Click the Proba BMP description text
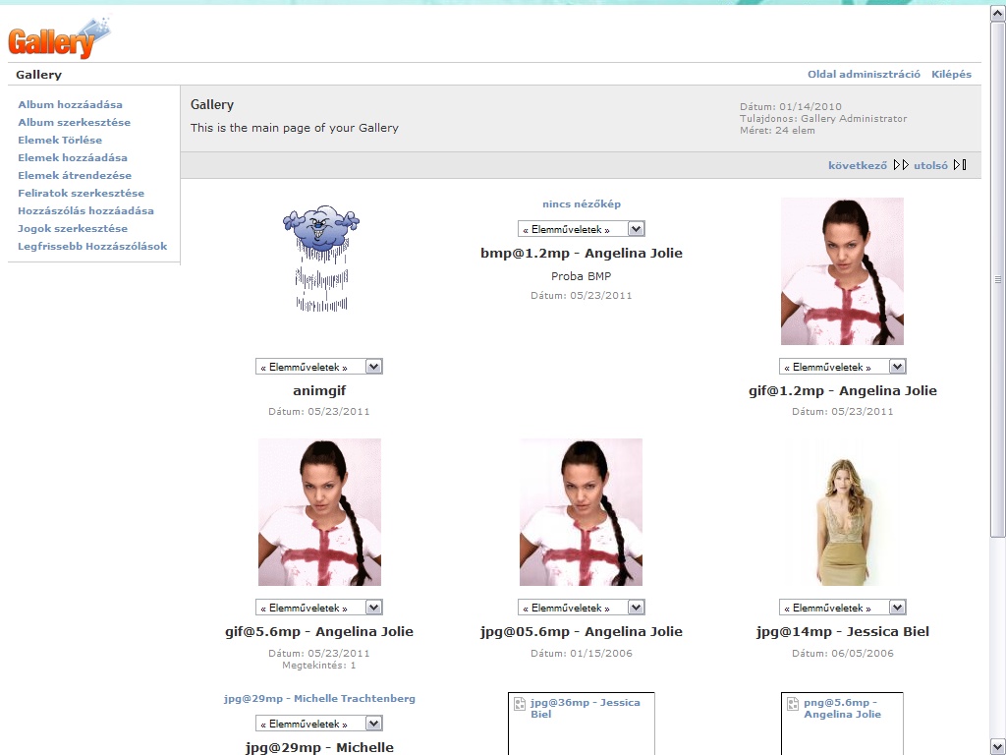 [x=582, y=276]
